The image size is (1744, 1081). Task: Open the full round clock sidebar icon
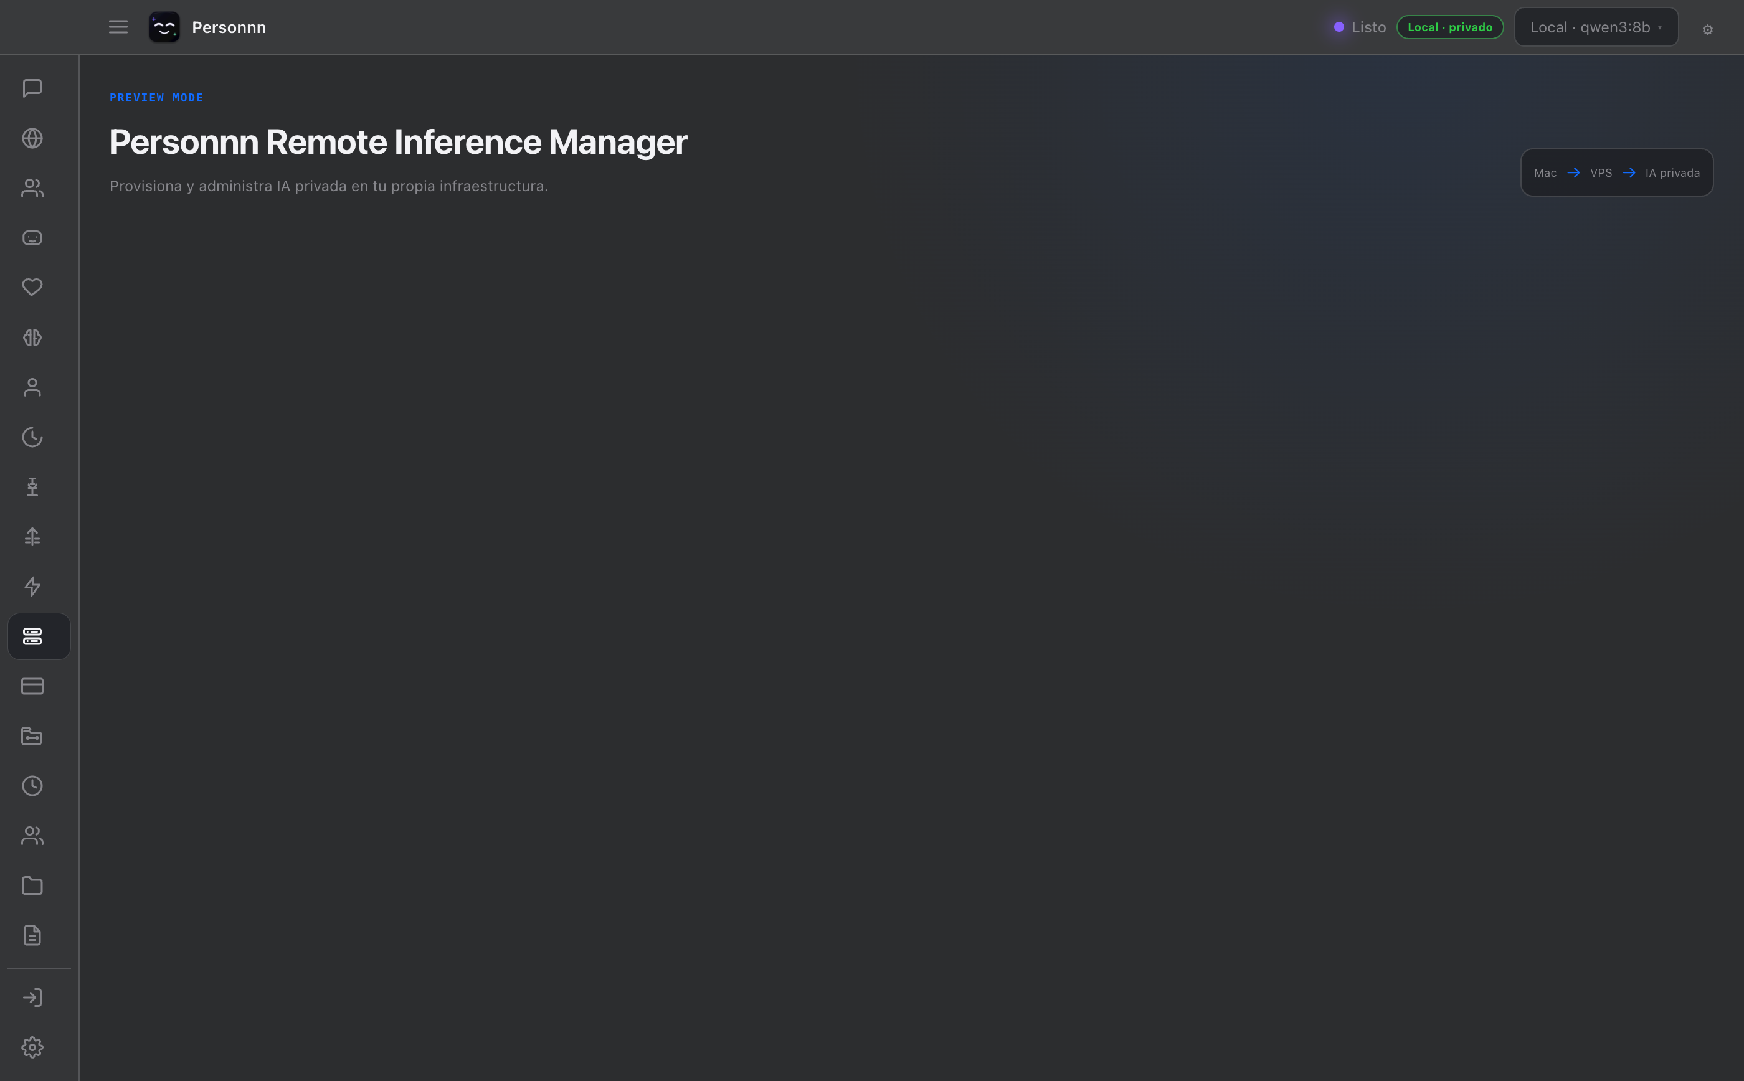click(32, 786)
